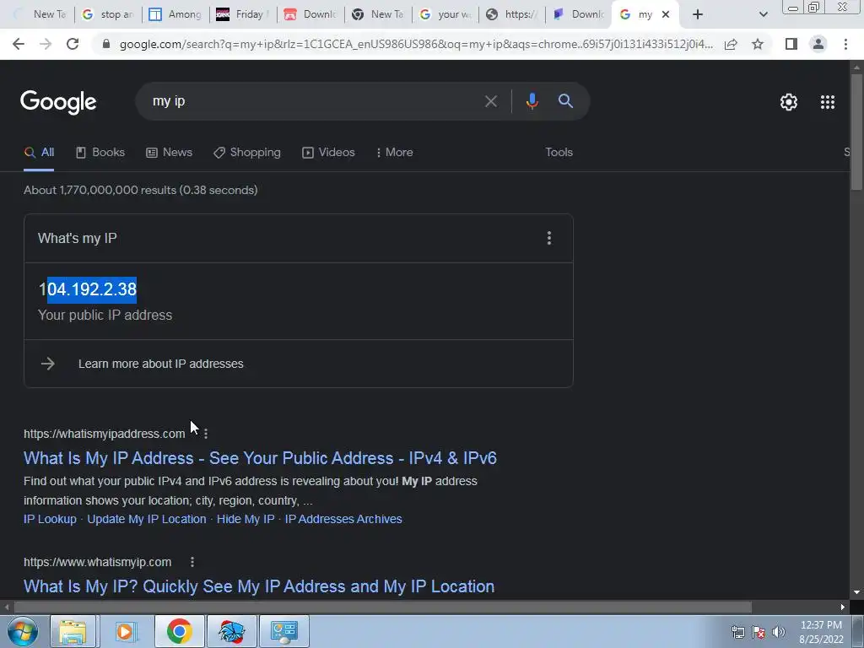Click the 'About 1,770,000,000 results' text

(141, 190)
